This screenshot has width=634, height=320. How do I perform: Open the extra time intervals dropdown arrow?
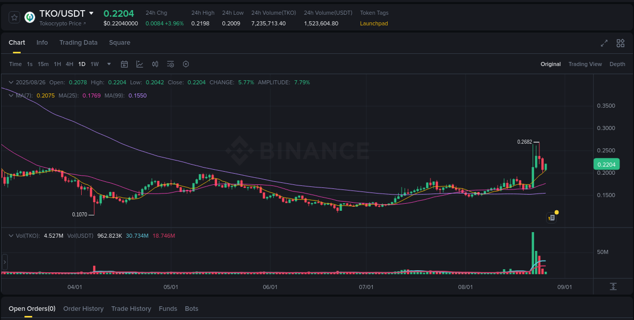point(109,64)
